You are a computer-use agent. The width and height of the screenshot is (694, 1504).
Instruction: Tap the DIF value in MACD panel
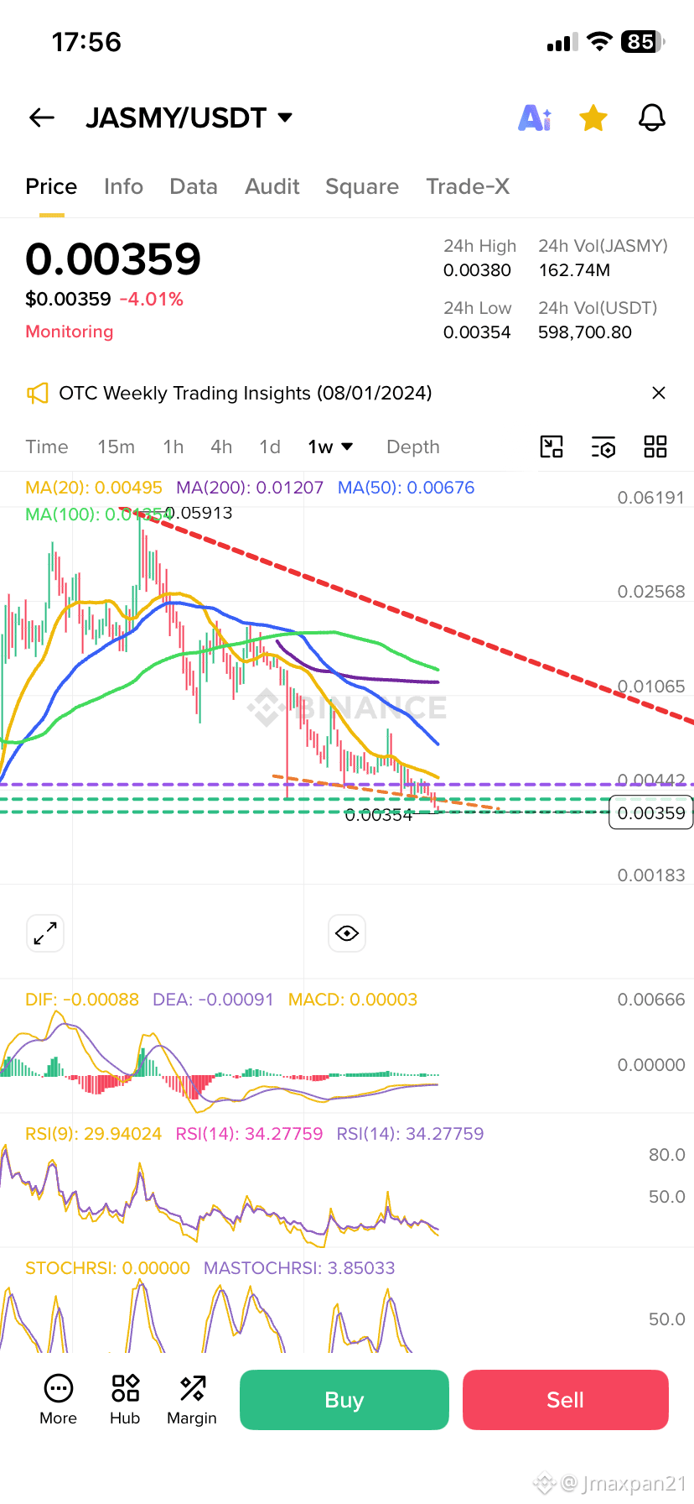(82, 1000)
